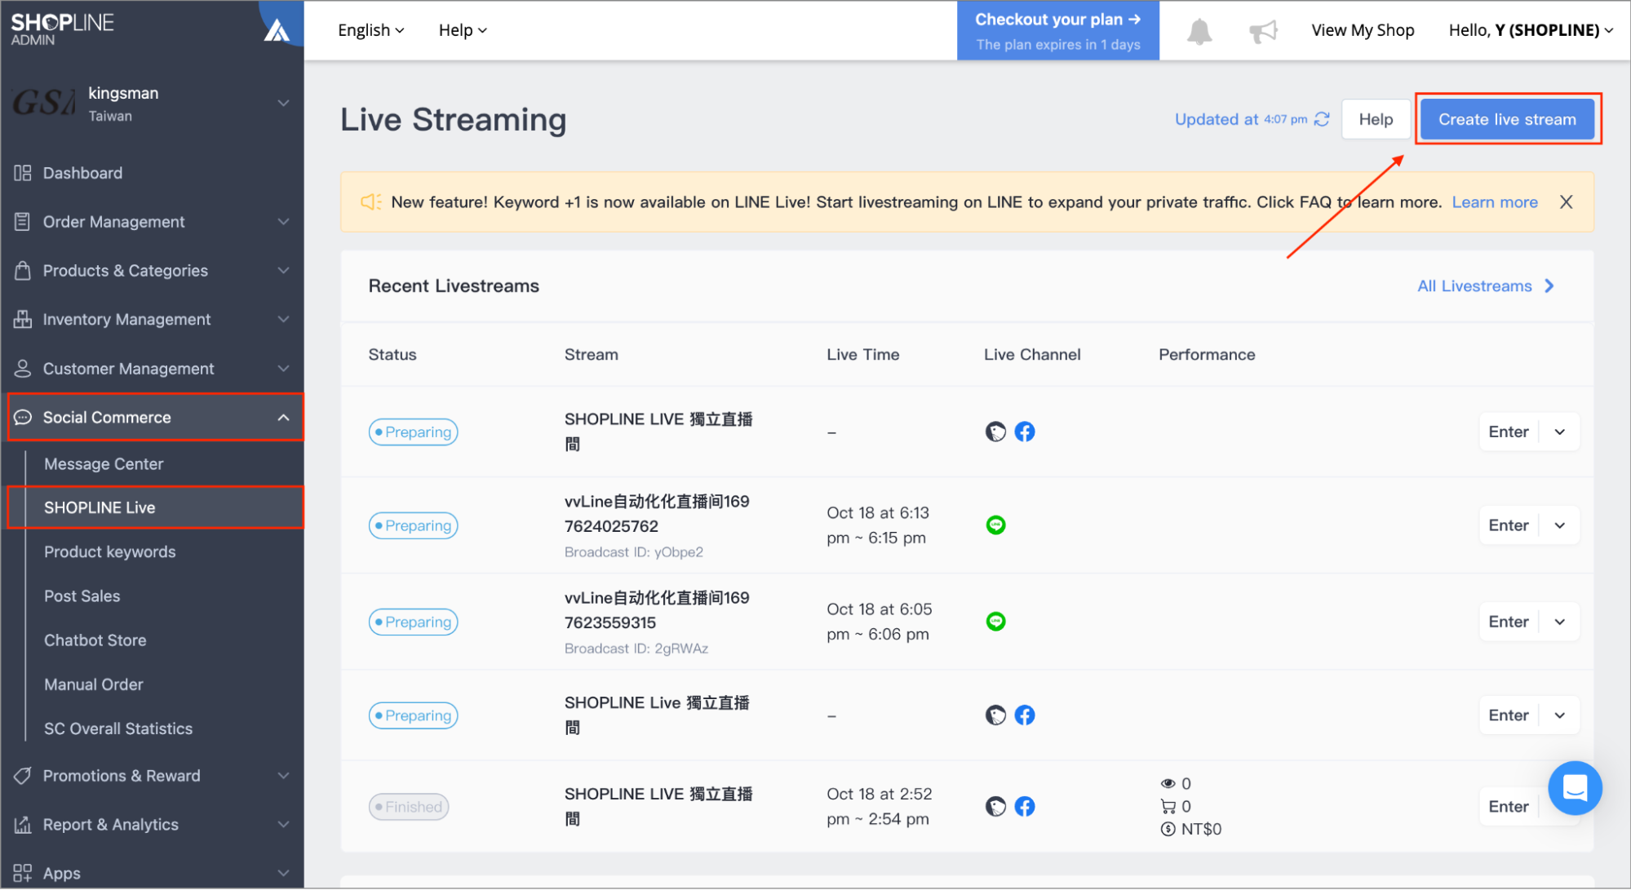This screenshot has width=1631, height=890.
Task: Dismiss the new feature banner
Action: pos(1566,202)
